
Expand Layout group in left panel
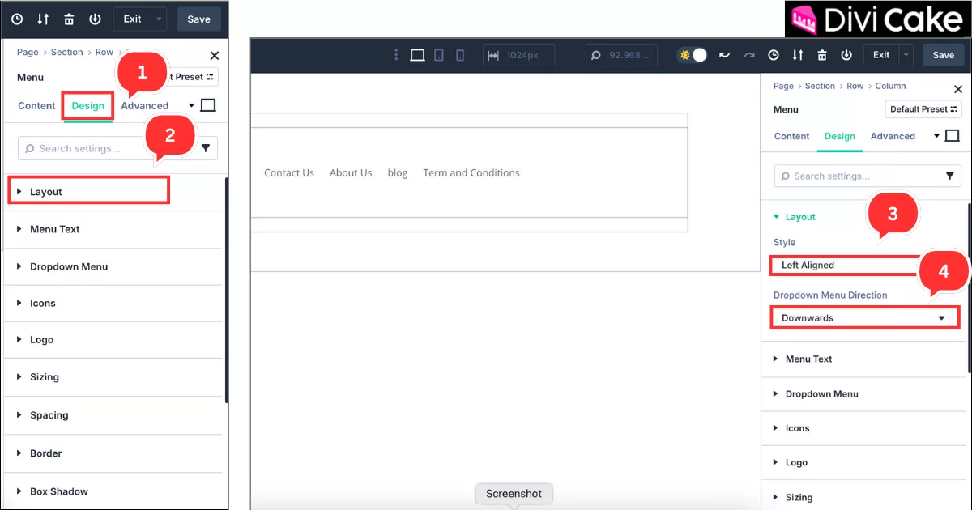tap(113, 192)
